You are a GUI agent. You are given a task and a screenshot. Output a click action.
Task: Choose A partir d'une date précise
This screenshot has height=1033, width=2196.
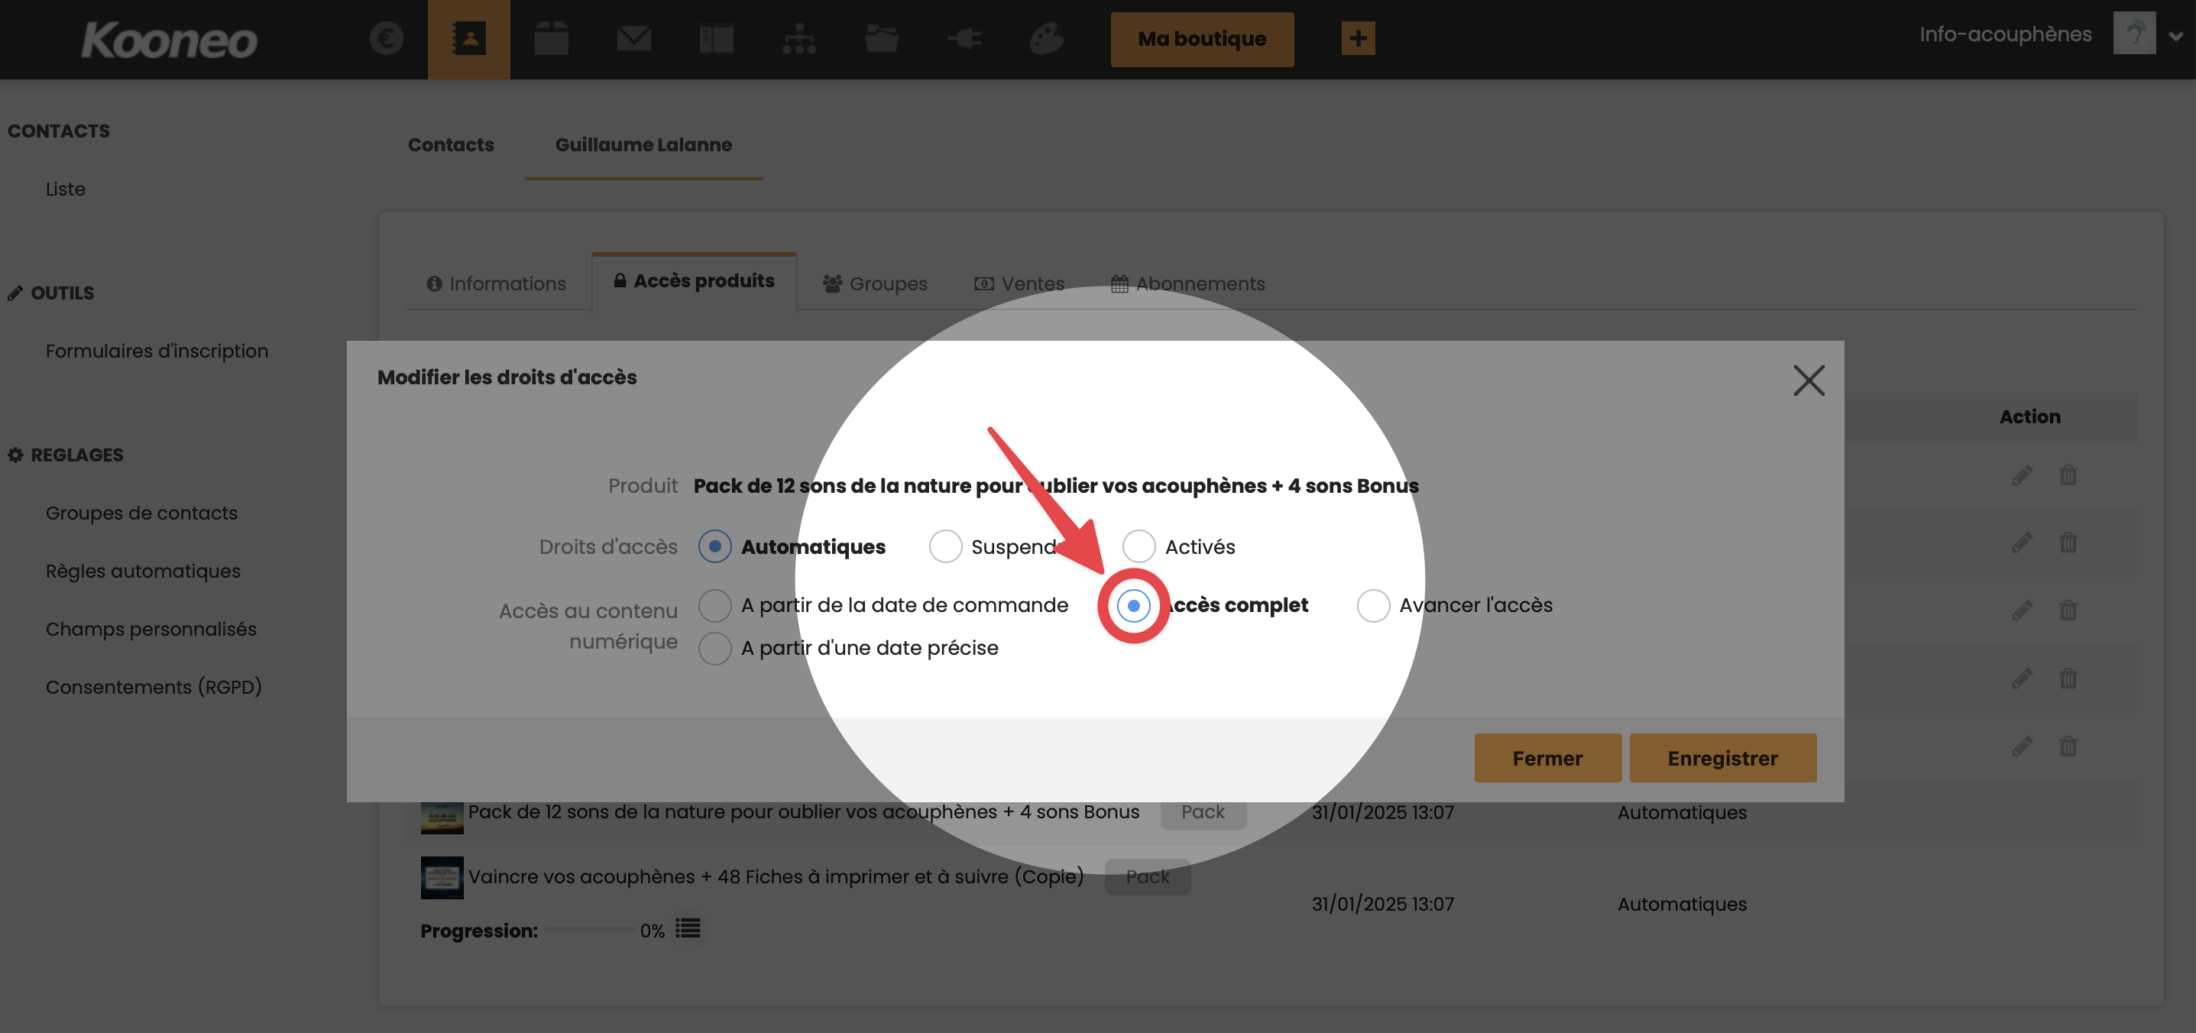pyautogui.click(x=714, y=649)
